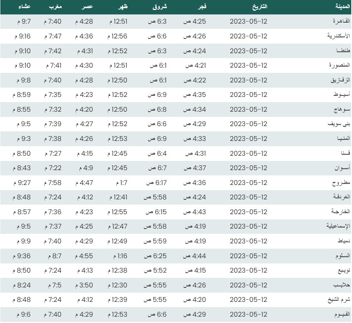Select the شروق column header
The width and height of the screenshot is (352, 323).
[x=160, y=7]
